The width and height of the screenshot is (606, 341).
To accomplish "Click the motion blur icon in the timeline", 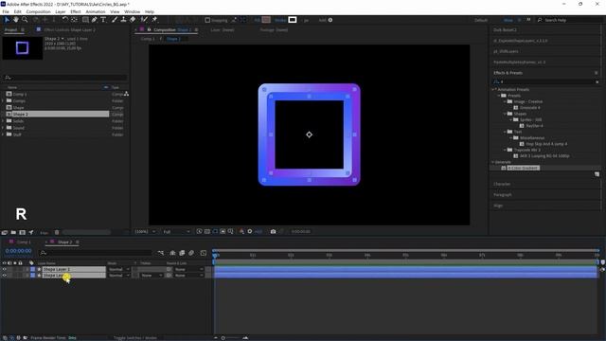I will pos(191,253).
